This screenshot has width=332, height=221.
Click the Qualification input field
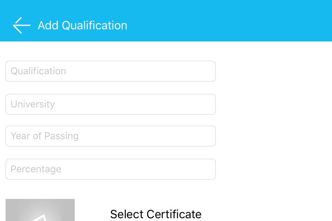[111, 71]
